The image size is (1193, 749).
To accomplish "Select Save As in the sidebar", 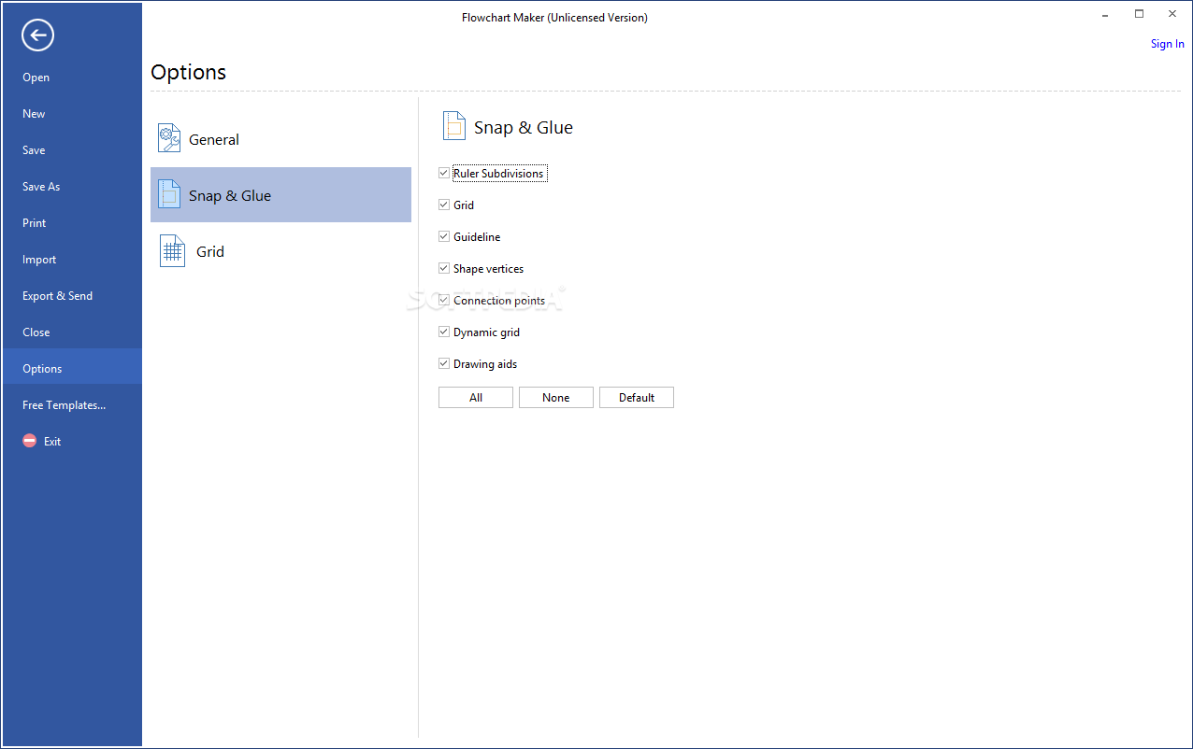I will pos(72,187).
